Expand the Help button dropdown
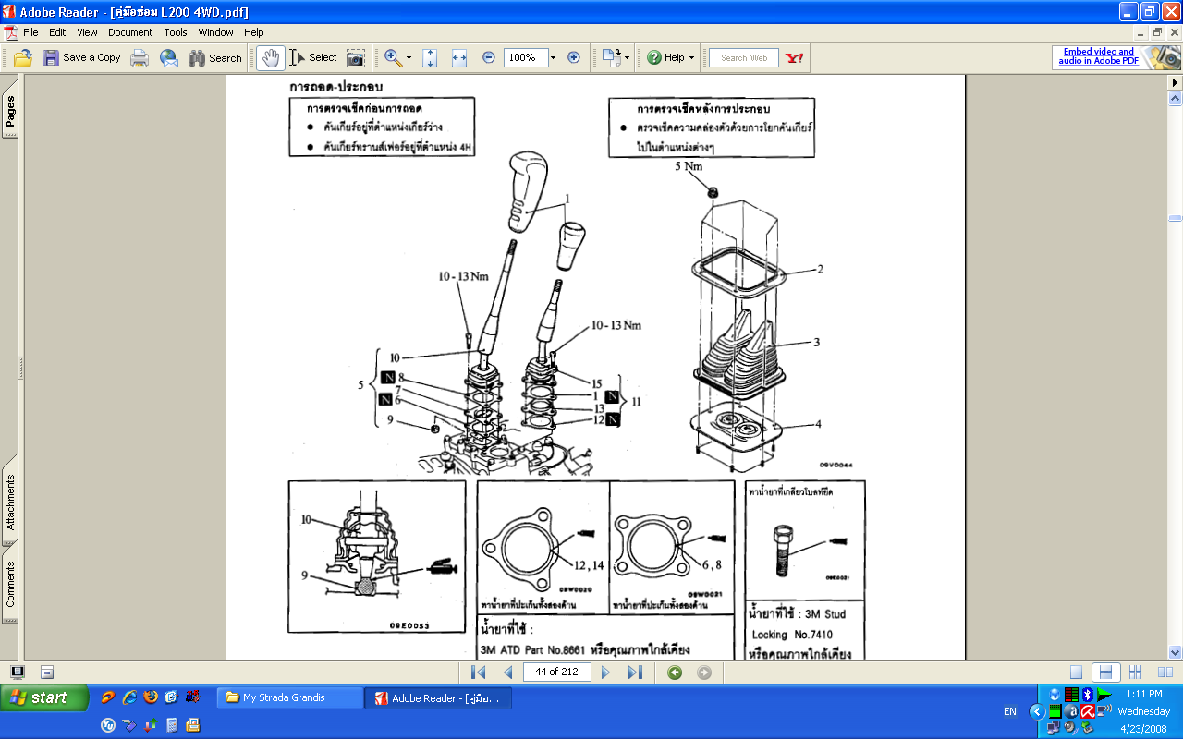Screen dimensions: 1183x739 (x=691, y=58)
